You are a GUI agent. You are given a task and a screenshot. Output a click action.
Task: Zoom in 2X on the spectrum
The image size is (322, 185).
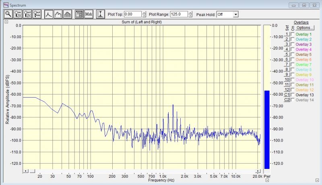[x=18, y=14]
